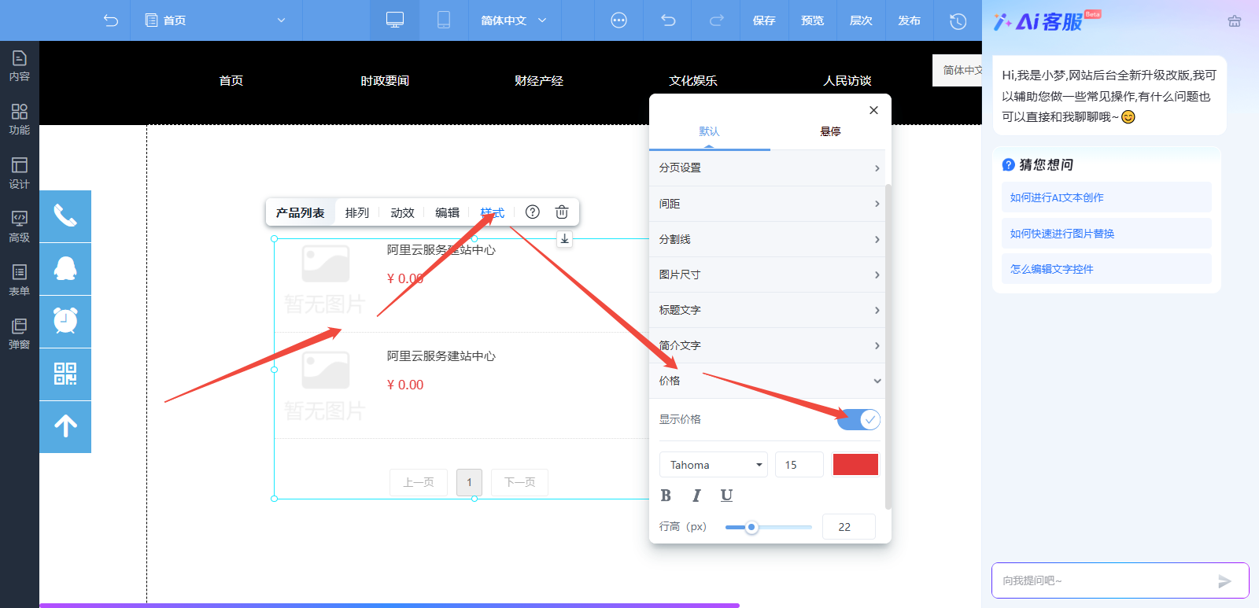This screenshot has width=1259, height=608.
Task: Switch to mobile device preview icon
Action: pyautogui.click(x=444, y=20)
